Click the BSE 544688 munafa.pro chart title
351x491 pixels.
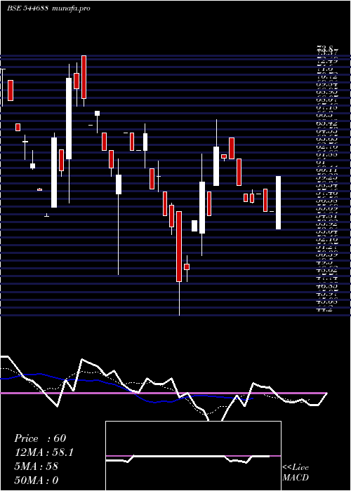48,8
